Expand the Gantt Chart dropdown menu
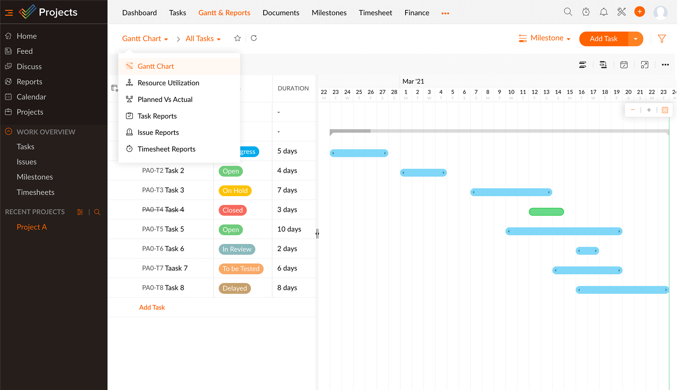The width and height of the screenshot is (677, 390). coord(145,39)
